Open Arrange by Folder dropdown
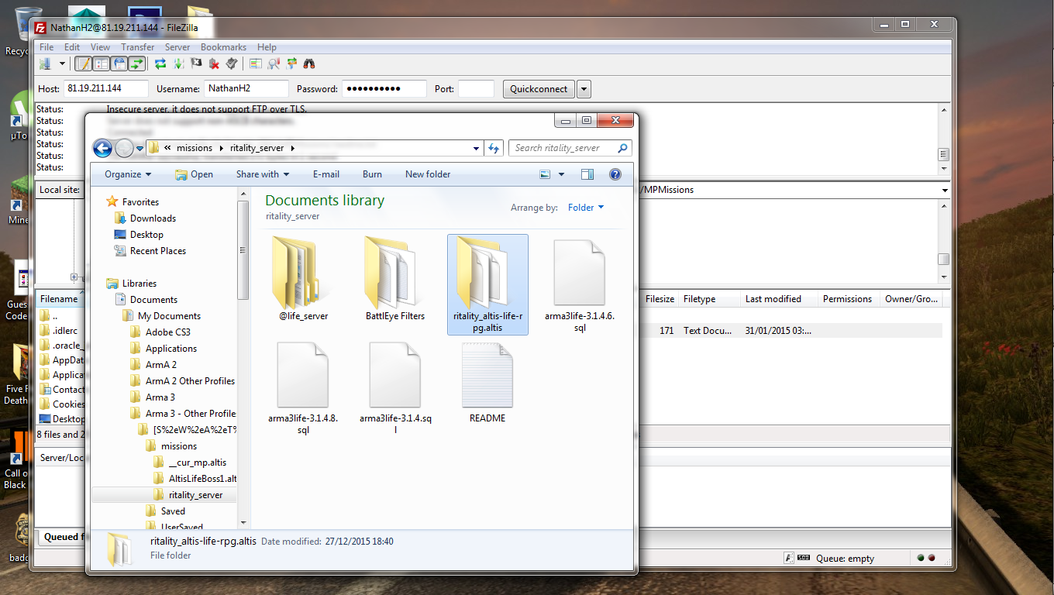The image size is (1054, 595). coord(585,208)
